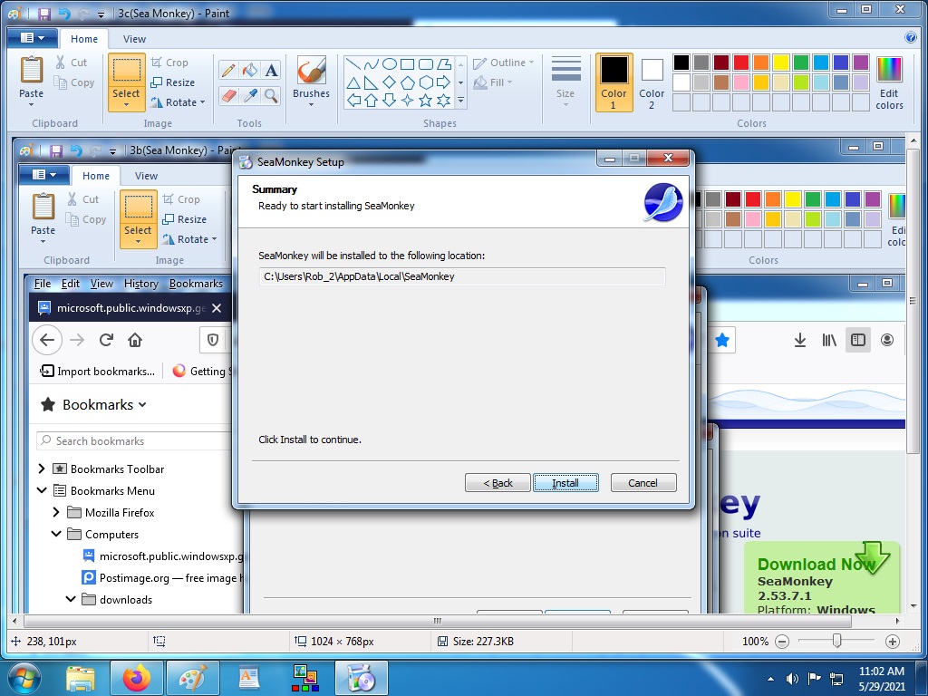Click the zoom in plus button

(893, 642)
